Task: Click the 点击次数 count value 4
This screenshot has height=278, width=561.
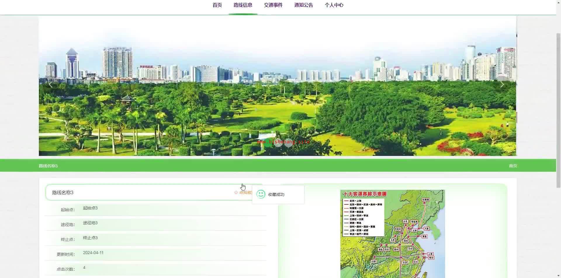Action: [x=84, y=267]
